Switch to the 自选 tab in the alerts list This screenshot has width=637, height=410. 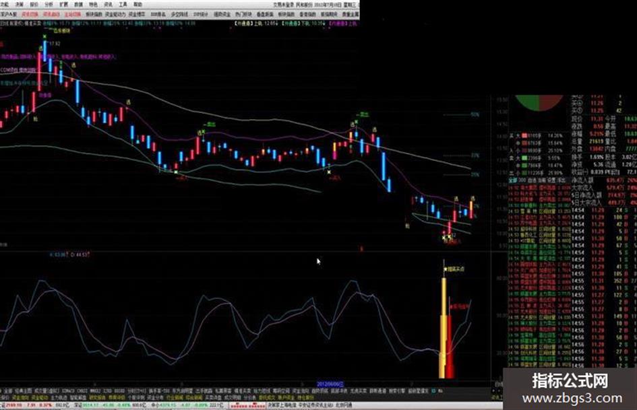[x=531, y=180]
